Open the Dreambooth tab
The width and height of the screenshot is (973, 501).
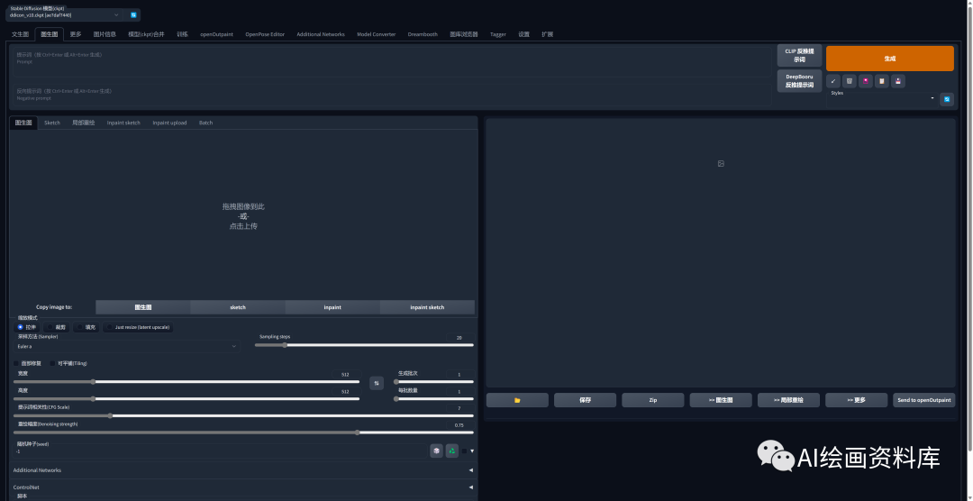[423, 34]
